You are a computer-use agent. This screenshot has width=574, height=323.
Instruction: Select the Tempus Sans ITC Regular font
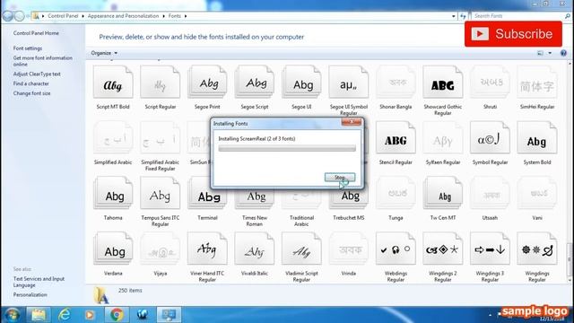pos(160,194)
